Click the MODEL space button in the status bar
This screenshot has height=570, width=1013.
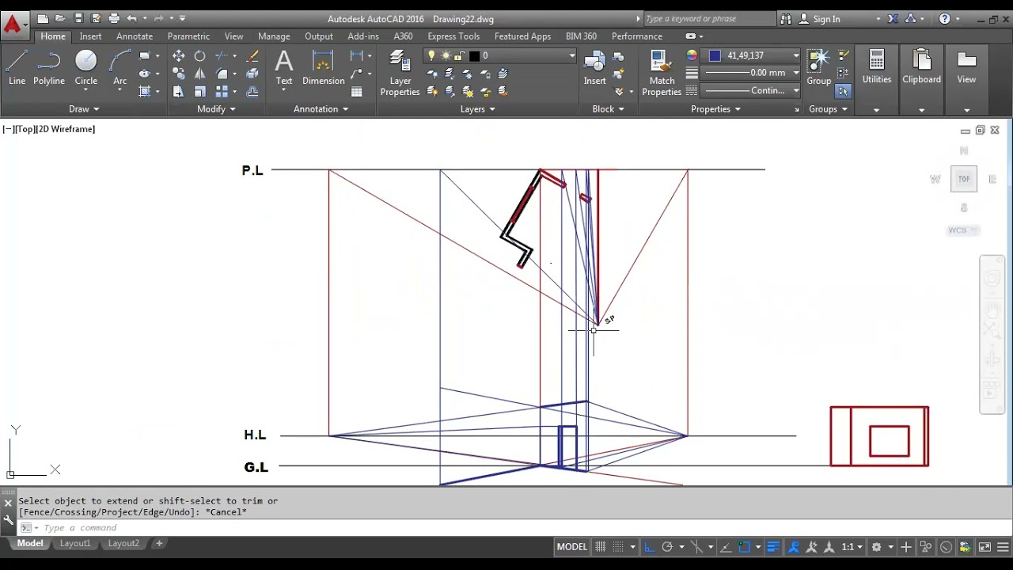(x=571, y=547)
